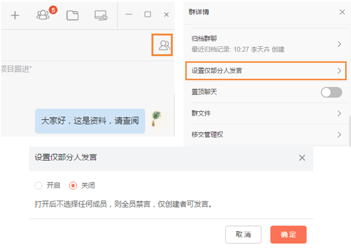Click the message bubble 大家好，这是资料，请查阅

90,121
